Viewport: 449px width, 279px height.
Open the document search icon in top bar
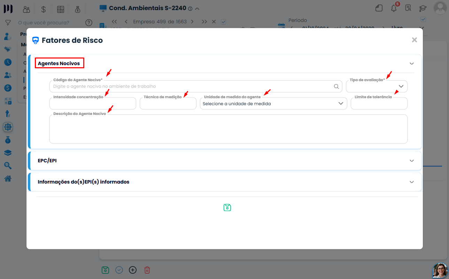pyautogui.click(x=408, y=8)
